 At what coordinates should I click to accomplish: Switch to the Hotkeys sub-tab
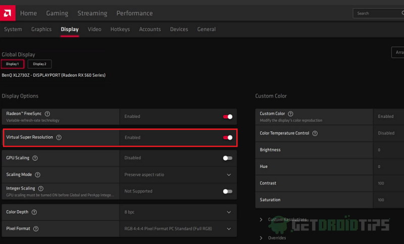120,29
